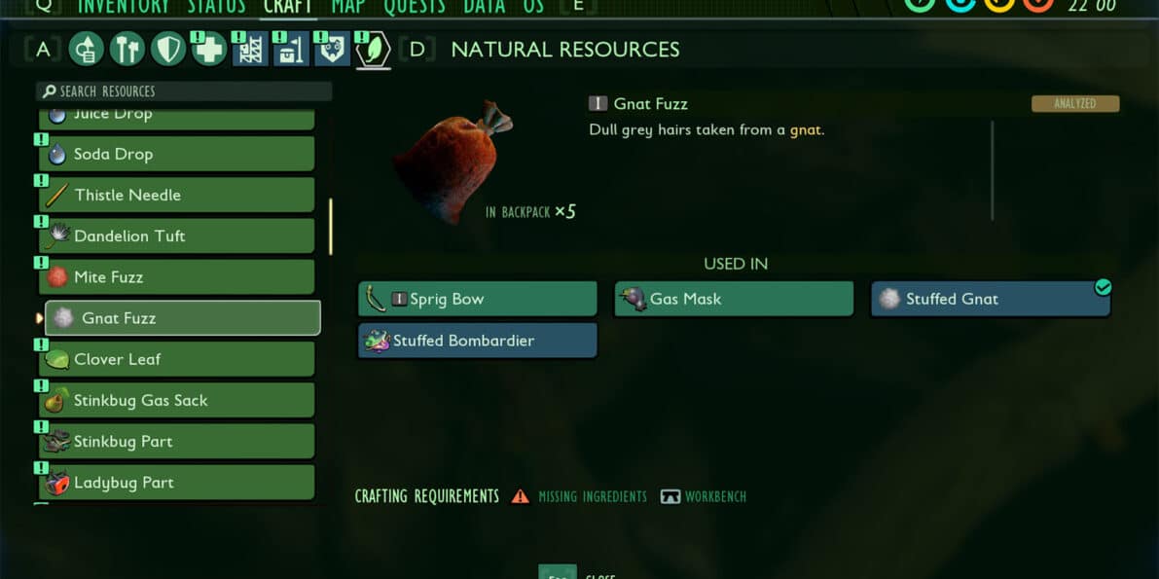This screenshot has width=1159, height=579.
Task: Open the Sprig Bow recipe
Action: click(x=478, y=299)
